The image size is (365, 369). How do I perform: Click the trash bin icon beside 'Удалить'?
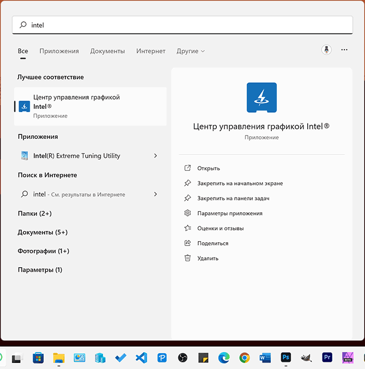tap(187, 258)
